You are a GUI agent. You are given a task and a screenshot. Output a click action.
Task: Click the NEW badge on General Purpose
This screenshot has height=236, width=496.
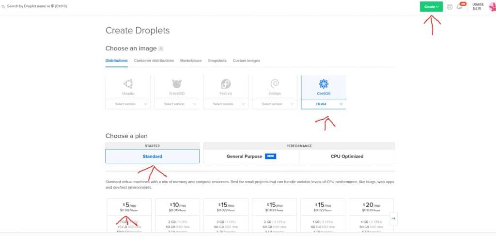click(x=270, y=156)
